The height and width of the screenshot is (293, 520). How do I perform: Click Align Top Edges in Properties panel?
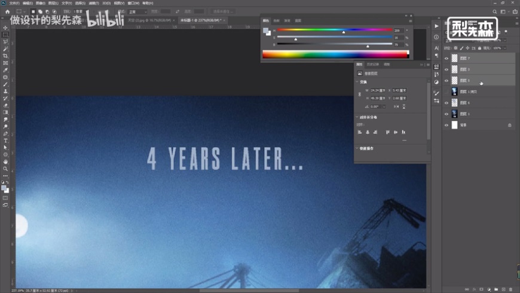388,132
